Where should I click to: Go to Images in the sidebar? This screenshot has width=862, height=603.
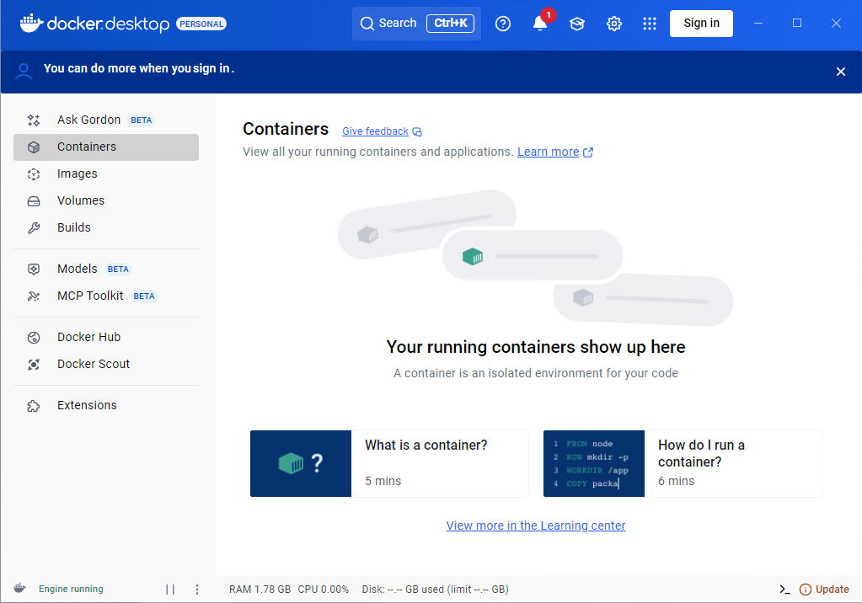coord(78,173)
